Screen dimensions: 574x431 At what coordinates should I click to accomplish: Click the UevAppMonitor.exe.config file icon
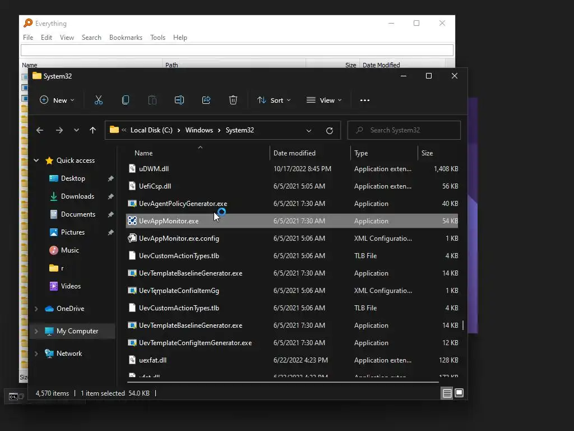pyautogui.click(x=132, y=238)
